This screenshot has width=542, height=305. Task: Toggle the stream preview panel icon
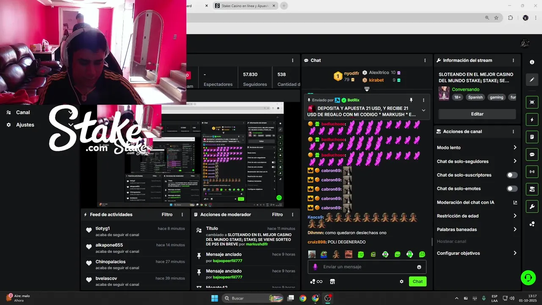(532, 102)
